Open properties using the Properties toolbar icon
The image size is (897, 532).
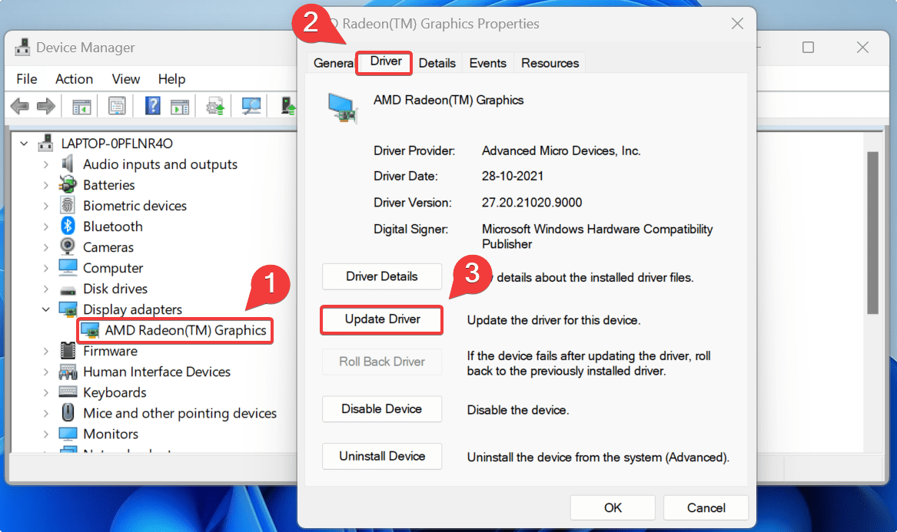(x=117, y=105)
